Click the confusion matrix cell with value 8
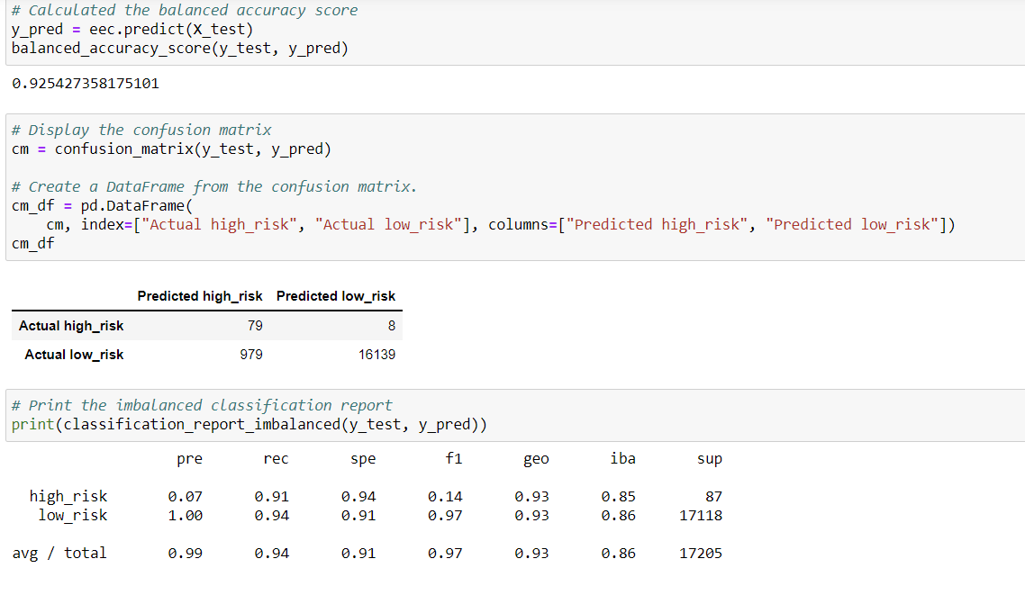Viewport: 1025px width, 595px height. (x=392, y=326)
